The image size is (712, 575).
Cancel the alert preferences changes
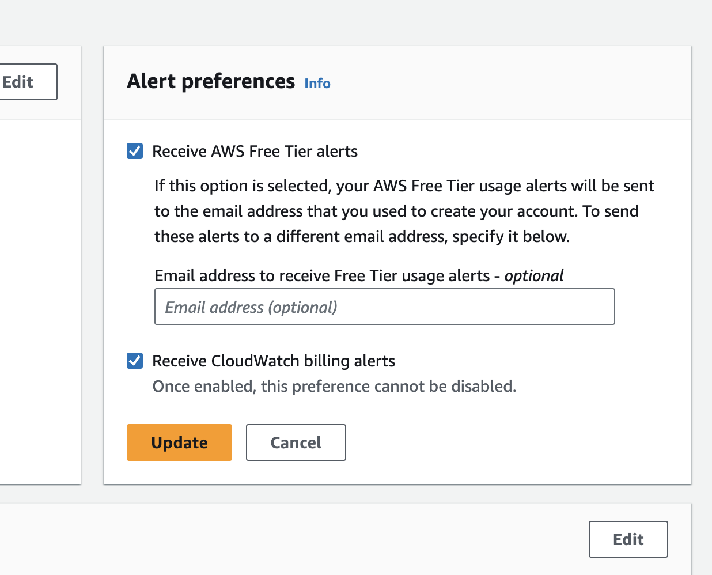pos(296,442)
